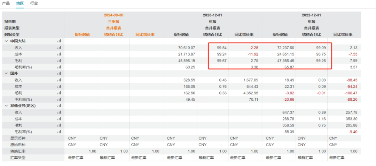Open chart icon for 中国大陆 成本 row

59,54
